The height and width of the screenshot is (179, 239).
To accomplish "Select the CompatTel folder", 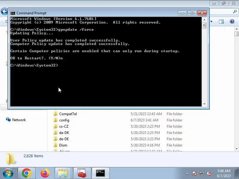I will (68, 114).
